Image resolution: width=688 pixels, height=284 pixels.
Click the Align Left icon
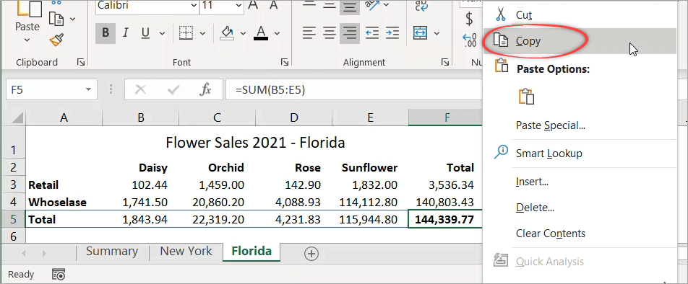309,33
